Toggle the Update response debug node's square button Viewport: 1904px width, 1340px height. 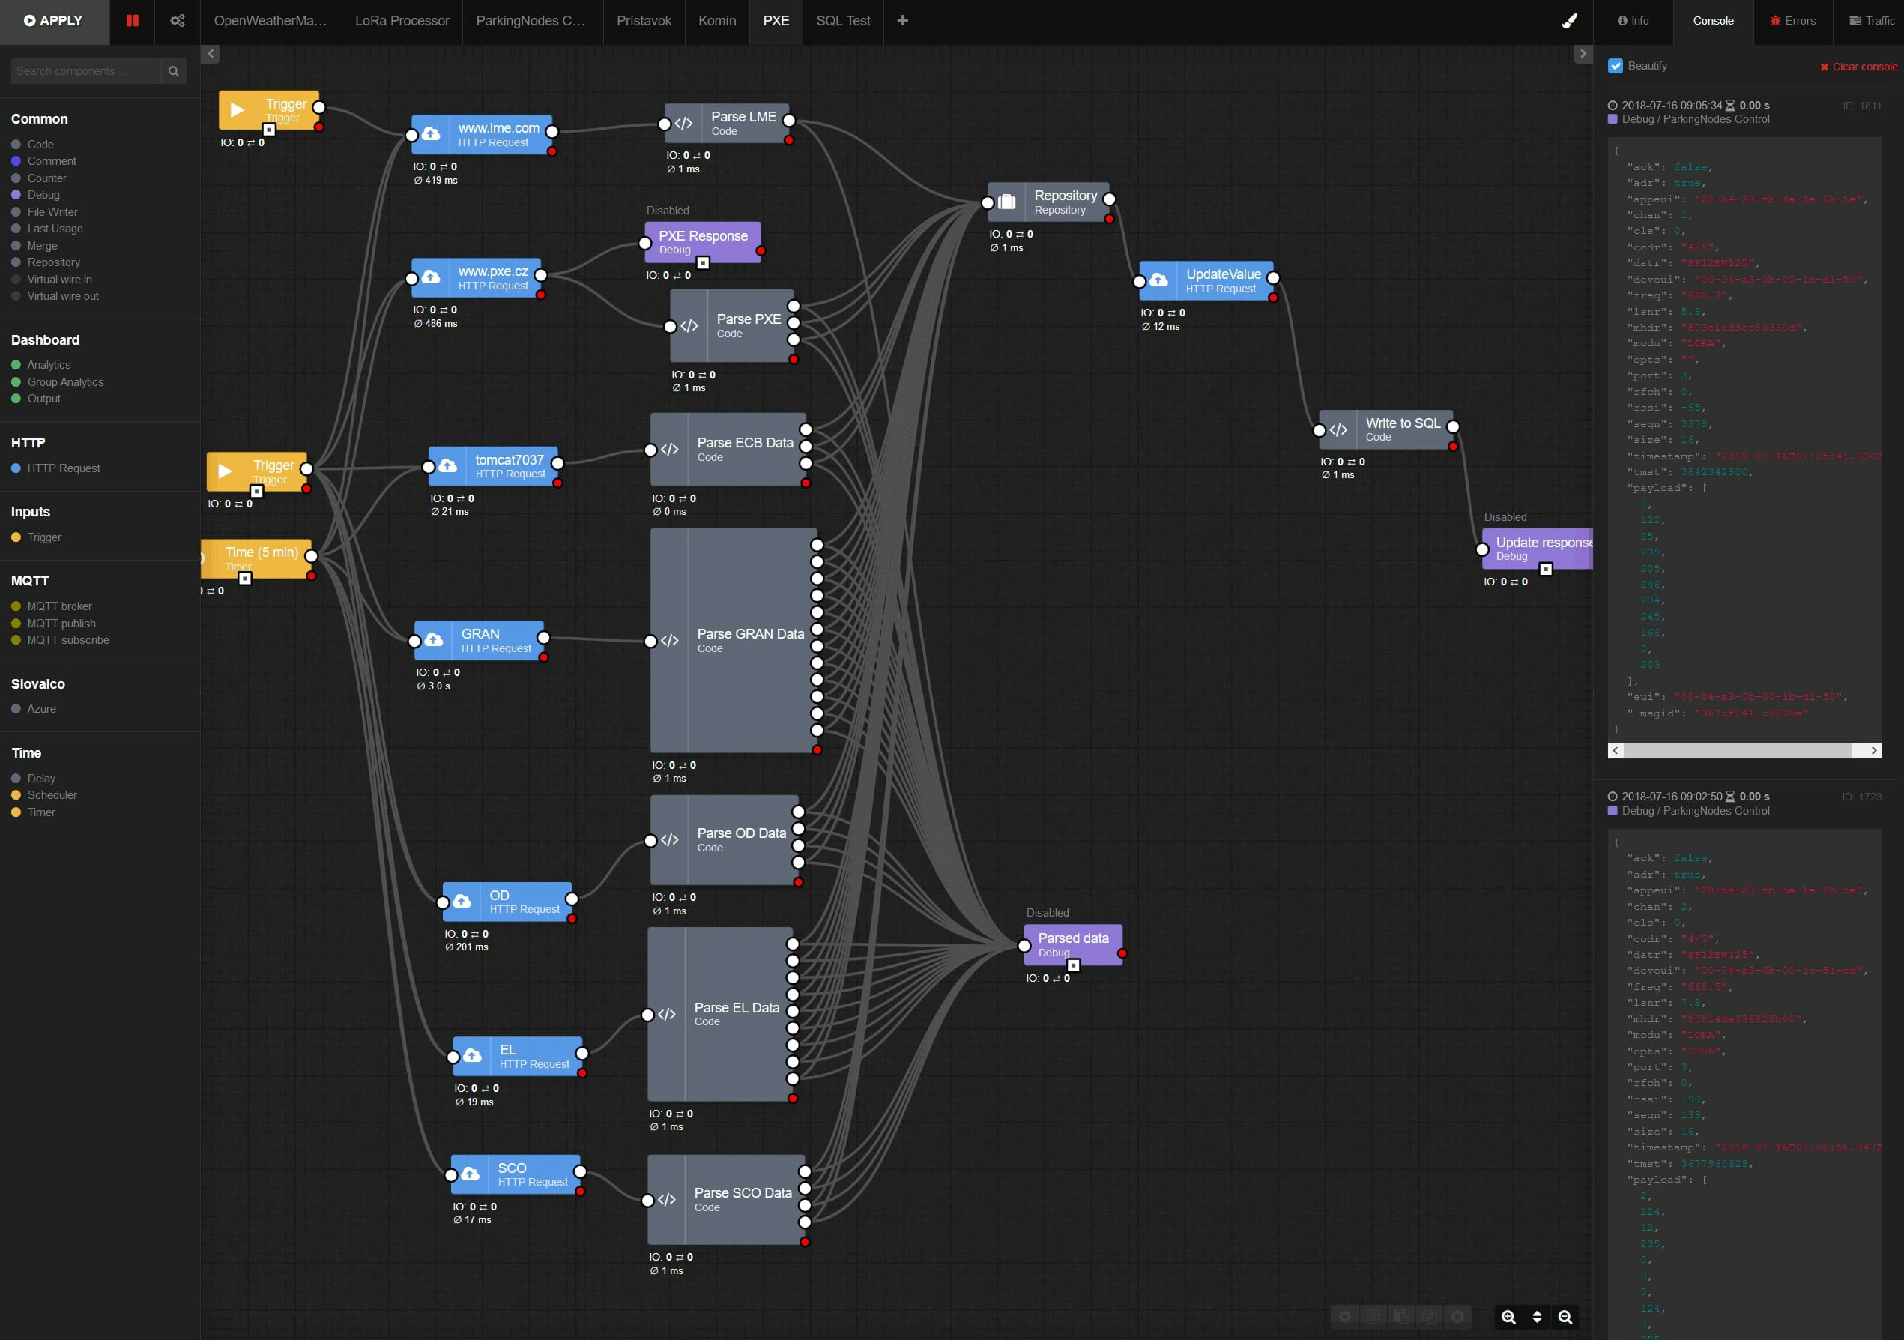pyautogui.click(x=1546, y=569)
